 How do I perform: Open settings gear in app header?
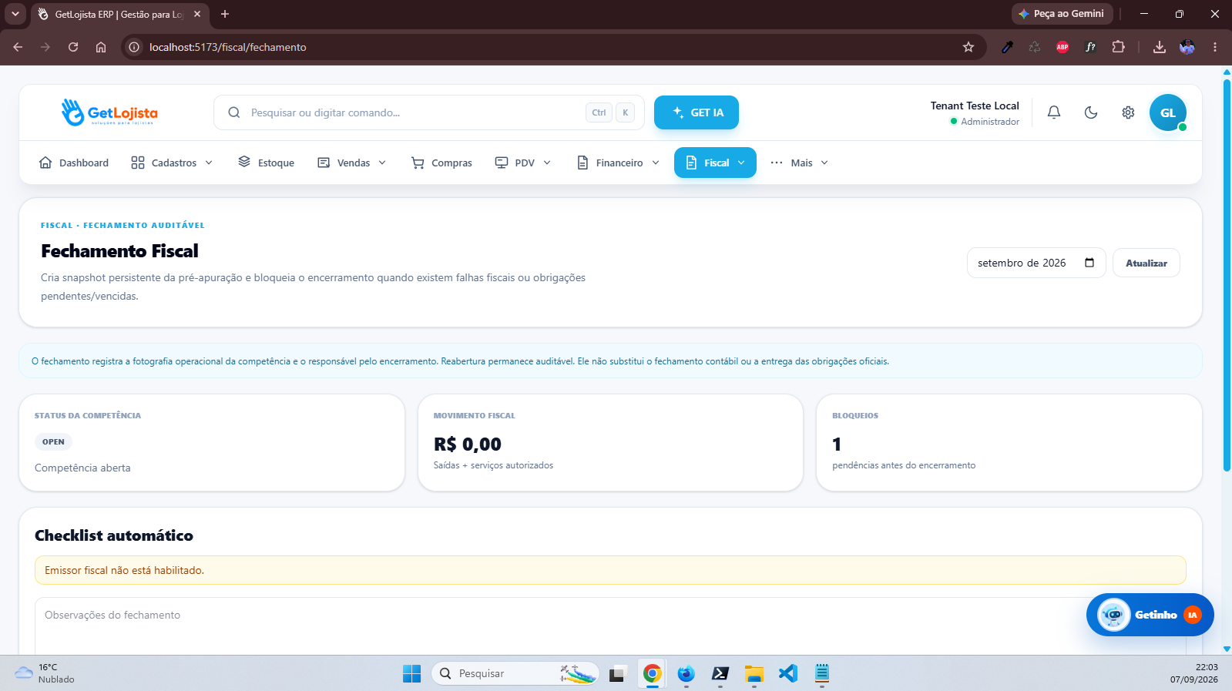[x=1128, y=112]
